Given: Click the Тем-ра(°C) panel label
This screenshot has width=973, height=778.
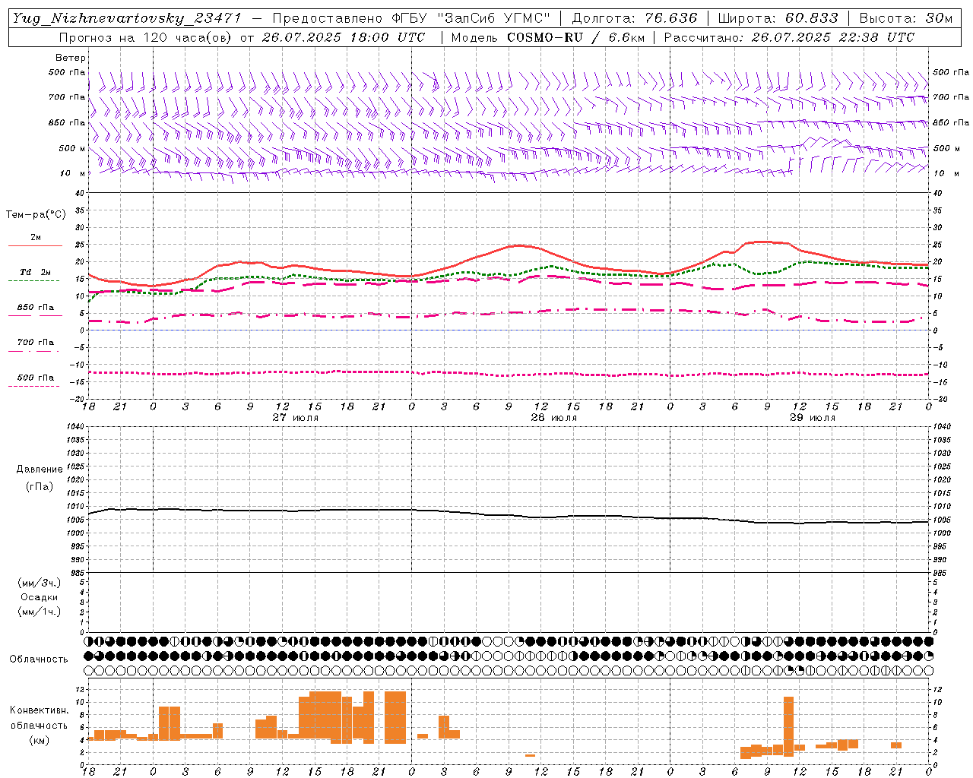Looking at the screenshot, I should click(36, 215).
